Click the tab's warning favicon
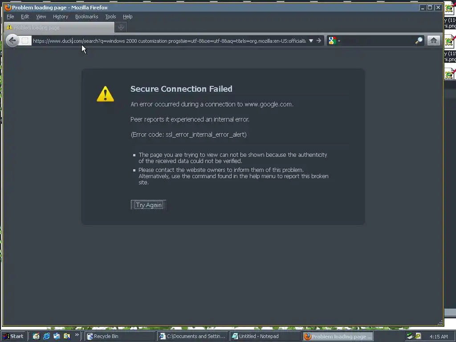 click(x=9, y=27)
